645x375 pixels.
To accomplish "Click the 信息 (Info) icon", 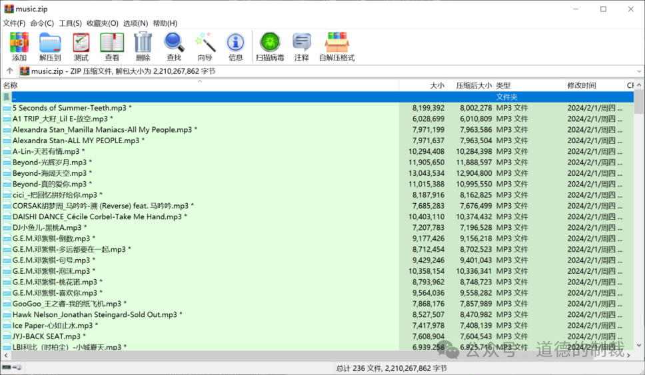I will (x=235, y=43).
